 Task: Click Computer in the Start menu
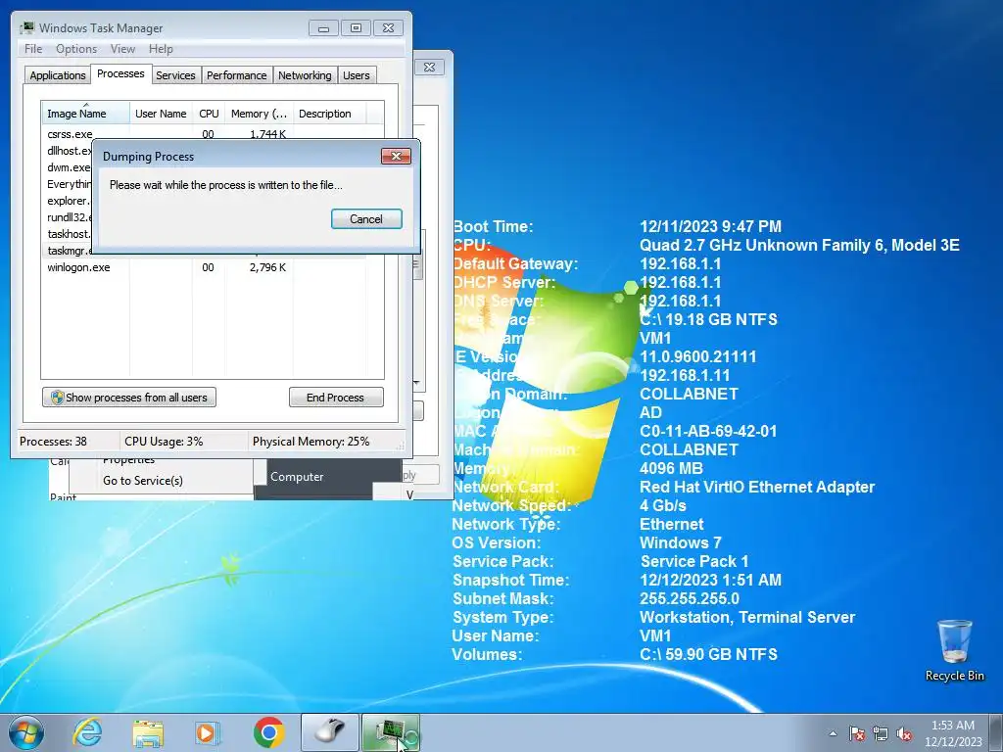pos(297,477)
